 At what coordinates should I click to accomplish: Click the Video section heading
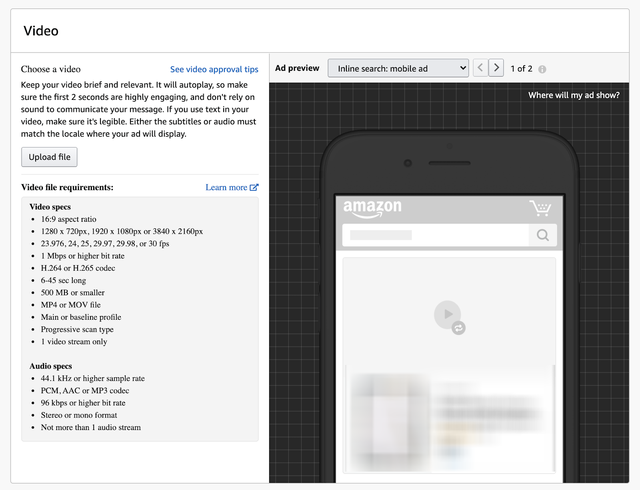(41, 31)
